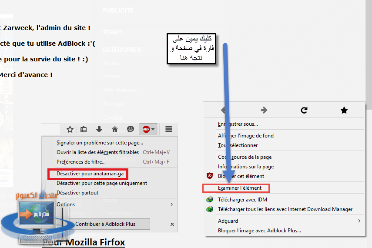Bookmark page via context menu star
The width and height of the screenshot is (372, 248).
(x=344, y=110)
